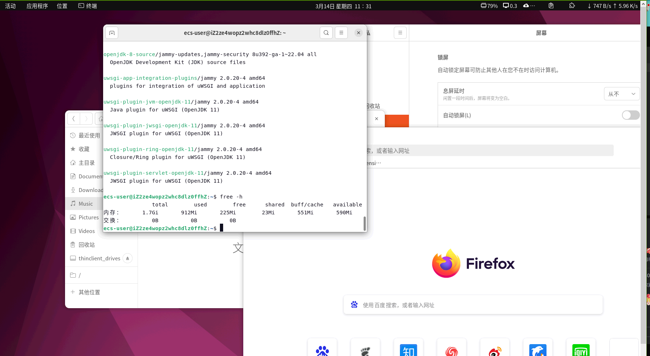Click the CPU load 0.3 monitor indicator
The width and height of the screenshot is (650, 356).
tap(510, 6)
